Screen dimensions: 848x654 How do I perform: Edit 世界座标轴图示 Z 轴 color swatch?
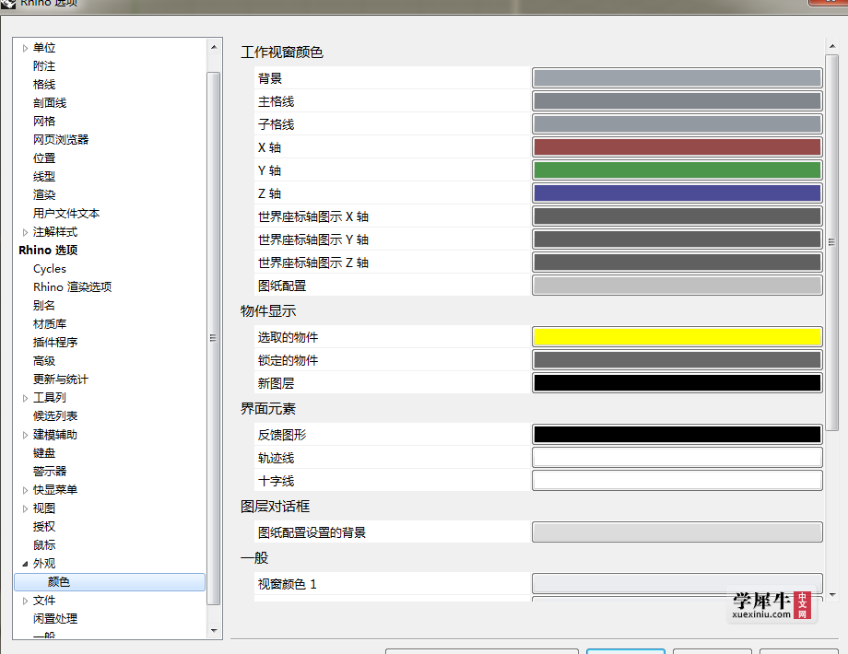pos(677,263)
